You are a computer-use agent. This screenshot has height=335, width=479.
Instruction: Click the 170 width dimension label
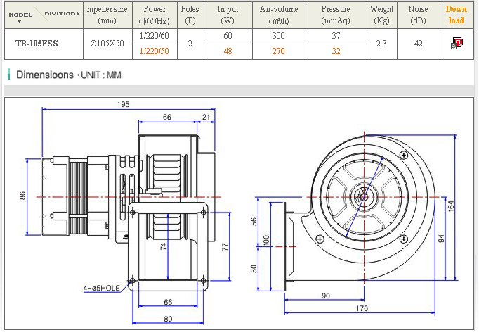tap(361, 308)
